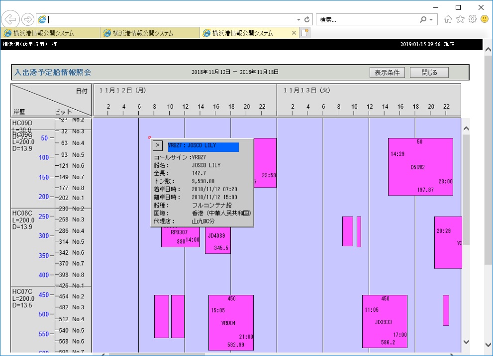
Task: Open the browser Home page icon
Action: click(x=448, y=19)
